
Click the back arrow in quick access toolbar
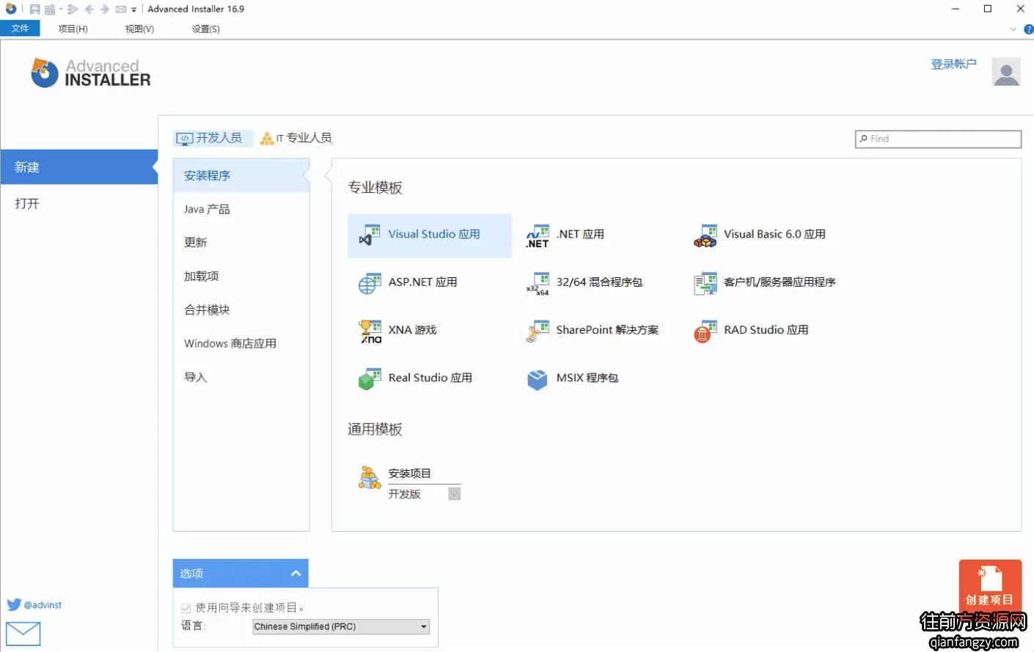click(x=89, y=10)
